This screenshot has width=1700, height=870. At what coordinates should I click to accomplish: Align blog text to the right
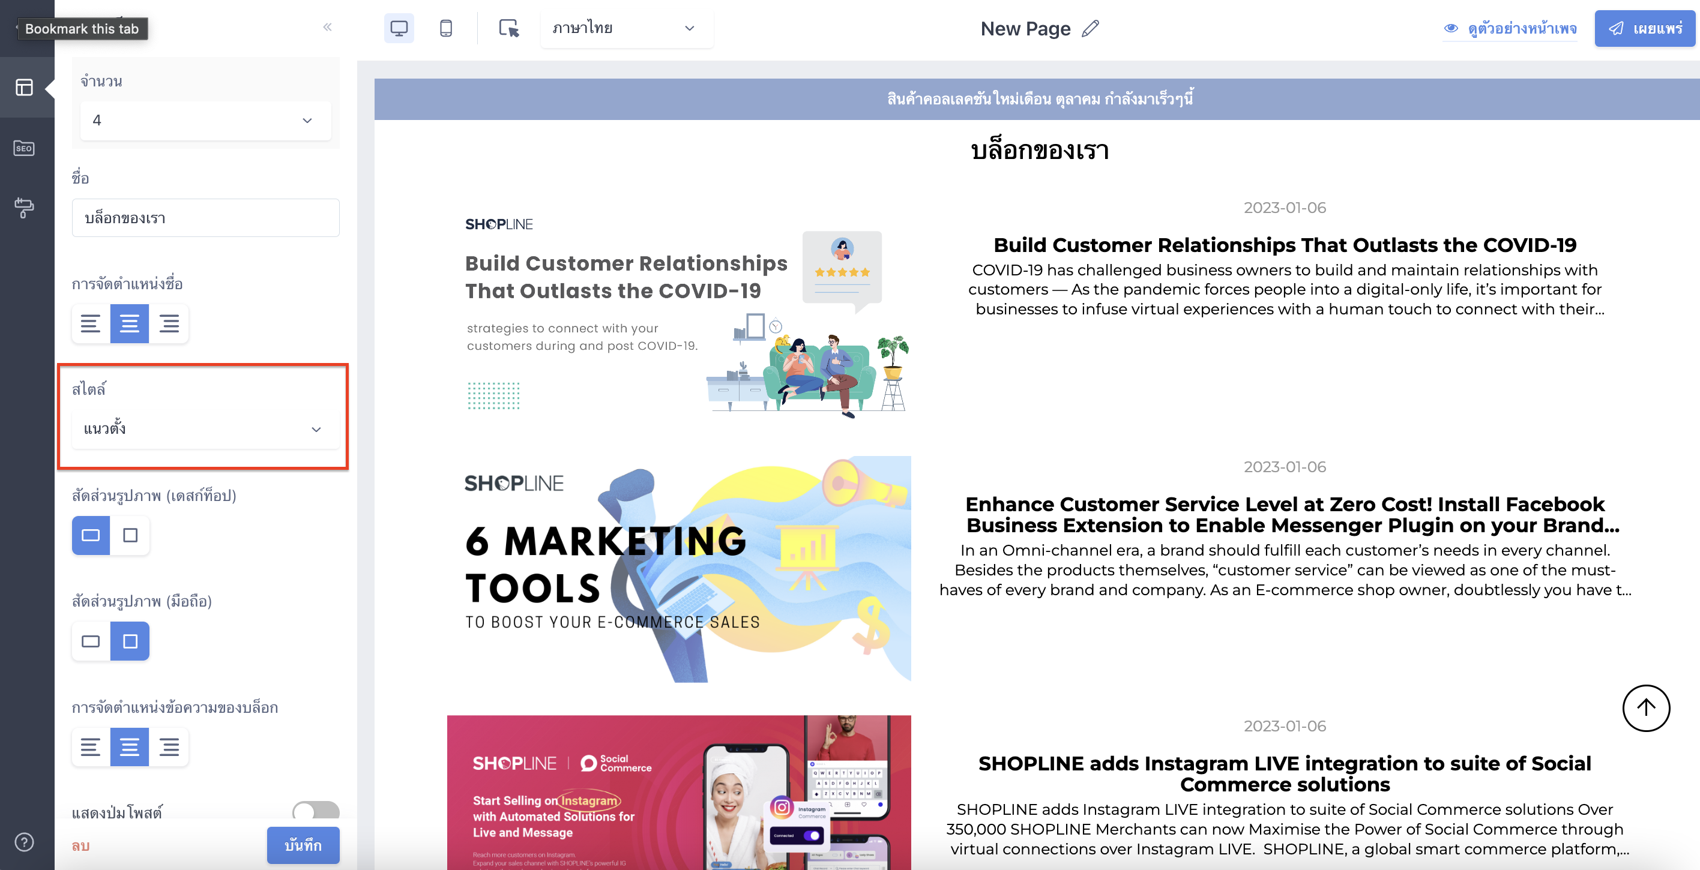click(169, 746)
